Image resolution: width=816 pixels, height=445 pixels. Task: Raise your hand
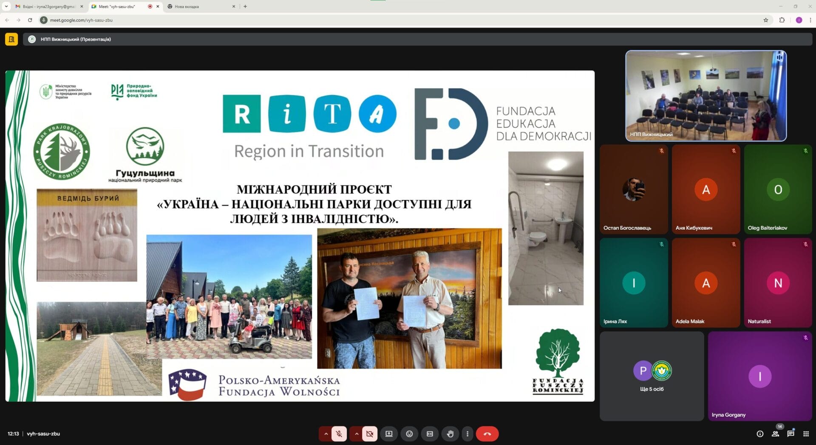pyautogui.click(x=450, y=434)
